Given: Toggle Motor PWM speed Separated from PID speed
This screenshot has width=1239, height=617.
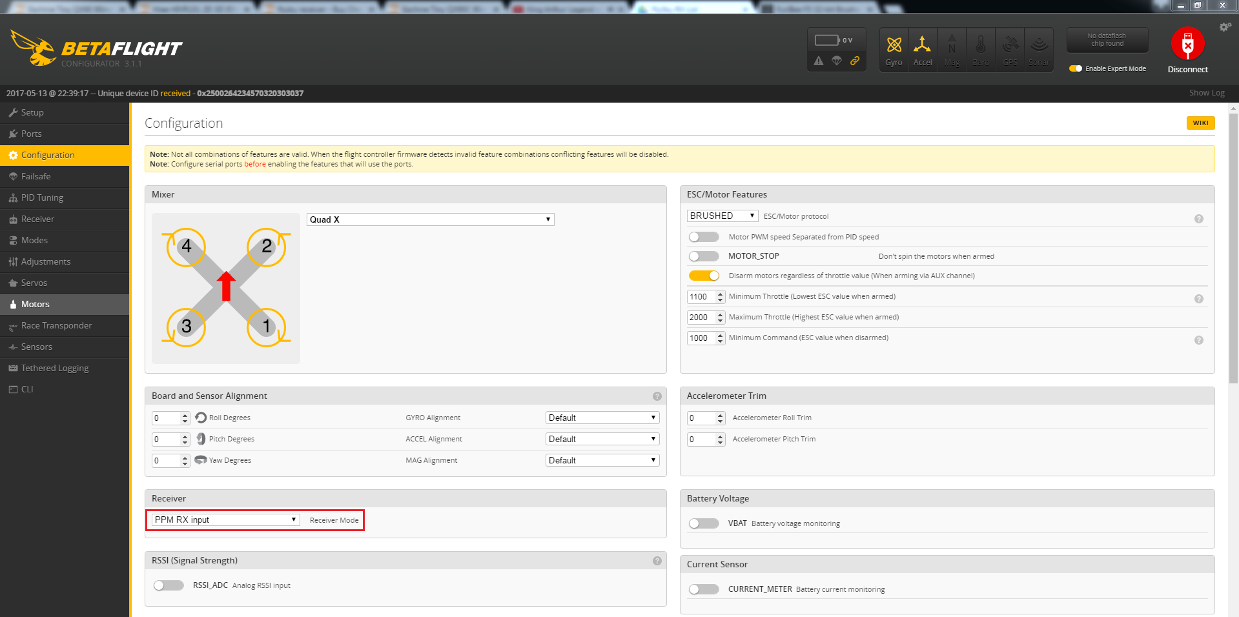Looking at the screenshot, I should click(x=704, y=237).
